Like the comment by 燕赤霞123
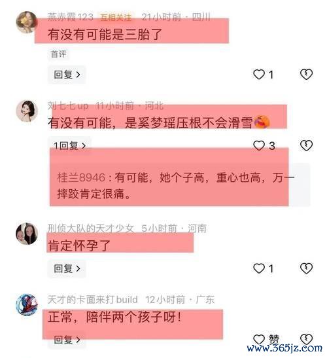 [x=259, y=75]
